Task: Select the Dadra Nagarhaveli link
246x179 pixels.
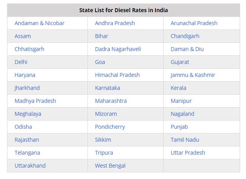Action: point(118,49)
